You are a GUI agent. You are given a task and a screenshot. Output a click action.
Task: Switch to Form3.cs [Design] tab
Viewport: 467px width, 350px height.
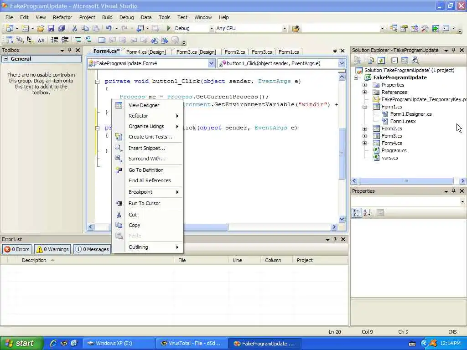click(x=196, y=52)
